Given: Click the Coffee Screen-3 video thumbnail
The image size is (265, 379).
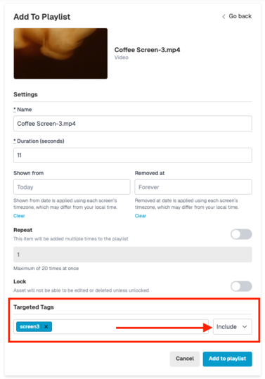Looking at the screenshot, I should pos(60,53).
